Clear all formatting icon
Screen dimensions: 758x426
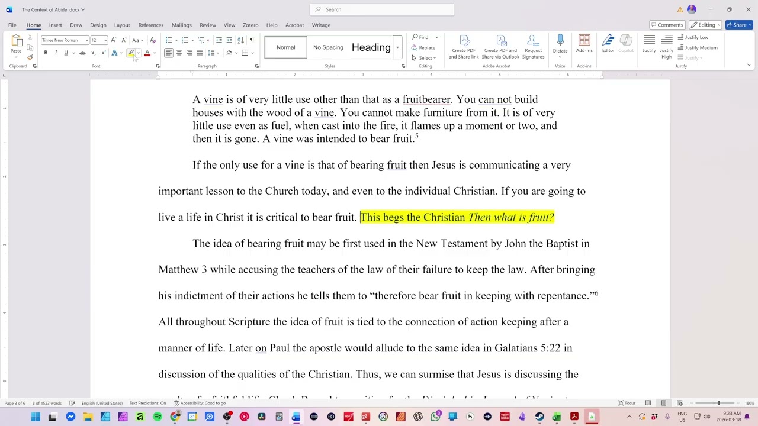click(x=153, y=40)
